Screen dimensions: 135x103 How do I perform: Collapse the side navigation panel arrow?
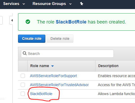(12, 20)
